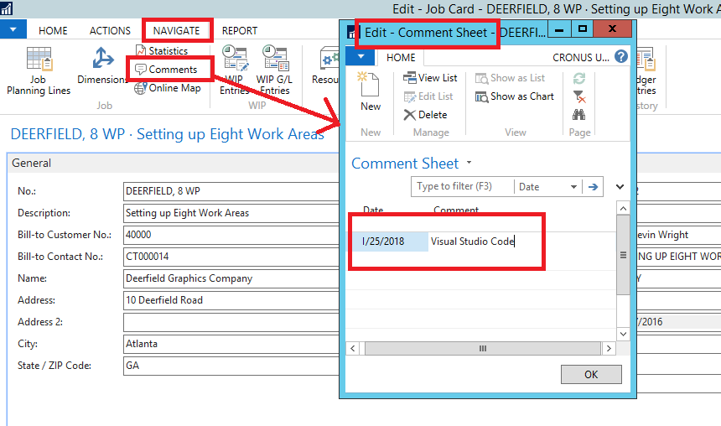Click OK in Comment Sheet
Viewport: 721px width, 426px height.
pyautogui.click(x=591, y=375)
